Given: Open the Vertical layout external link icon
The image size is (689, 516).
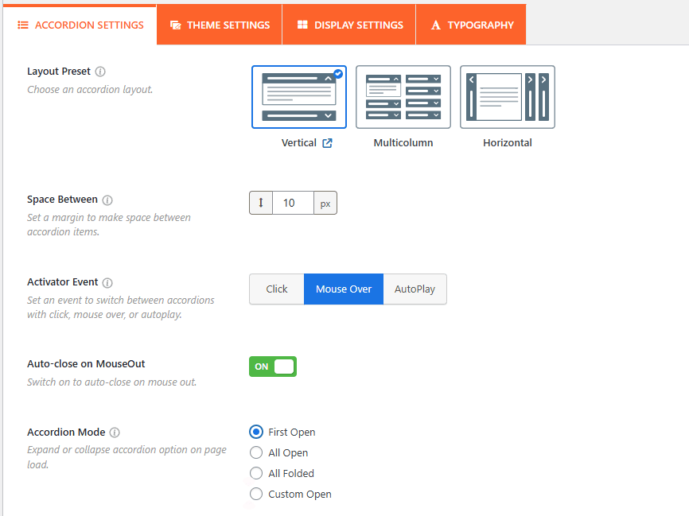Looking at the screenshot, I should tap(327, 144).
